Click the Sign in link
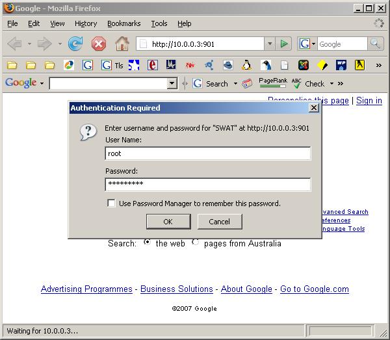Image resolution: width=390 pixels, height=340 pixels. coord(369,101)
